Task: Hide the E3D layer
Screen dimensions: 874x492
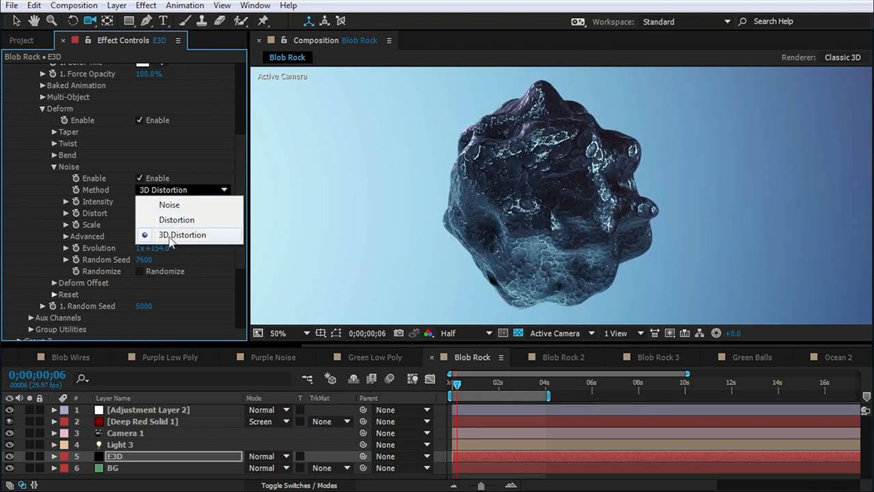Action: (x=10, y=456)
